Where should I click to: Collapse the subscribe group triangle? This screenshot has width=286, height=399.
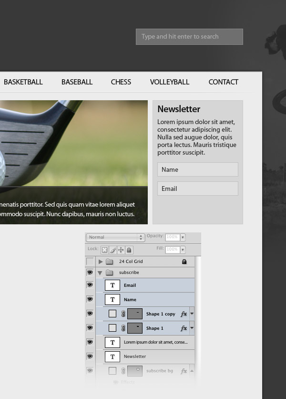point(100,273)
